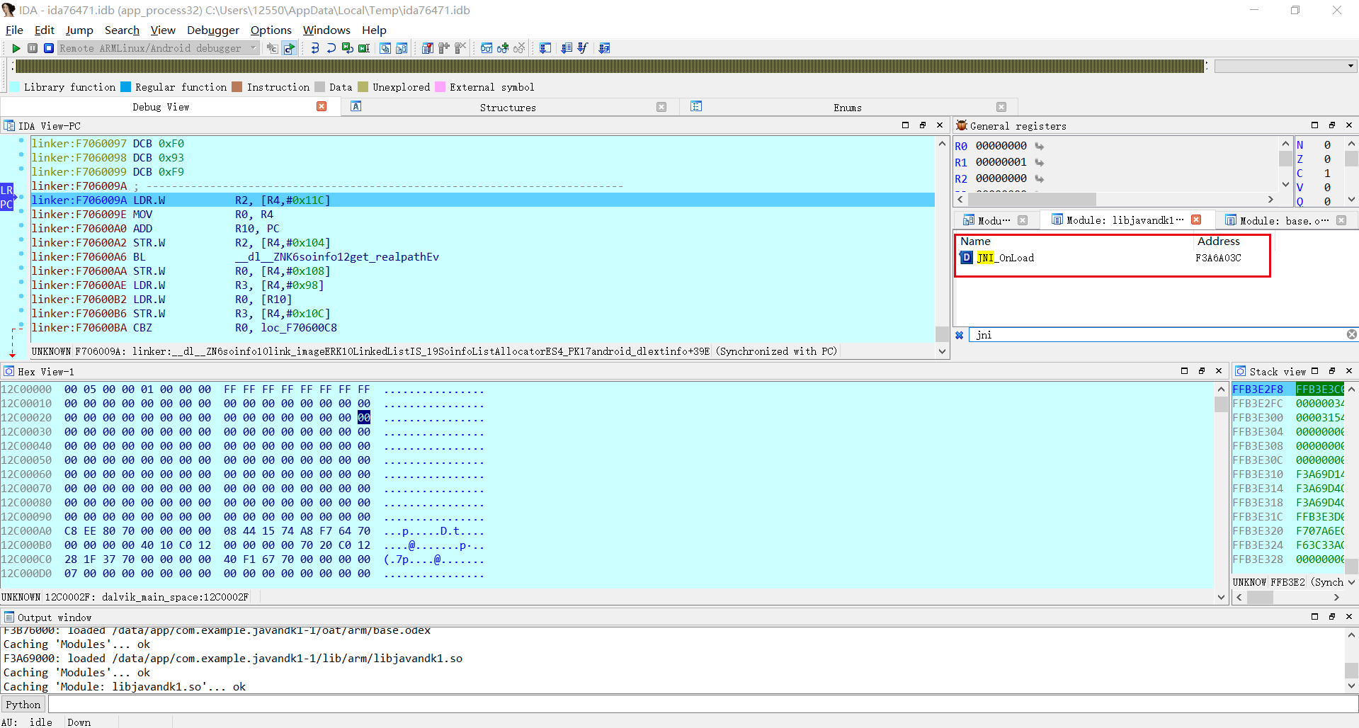Close the Module: libjavandk1 tab
This screenshot has height=728, width=1359.
[x=1196, y=220]
